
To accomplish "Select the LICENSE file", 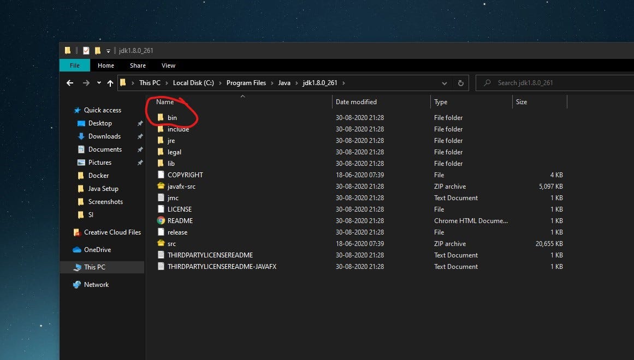I will click(180, 209).
